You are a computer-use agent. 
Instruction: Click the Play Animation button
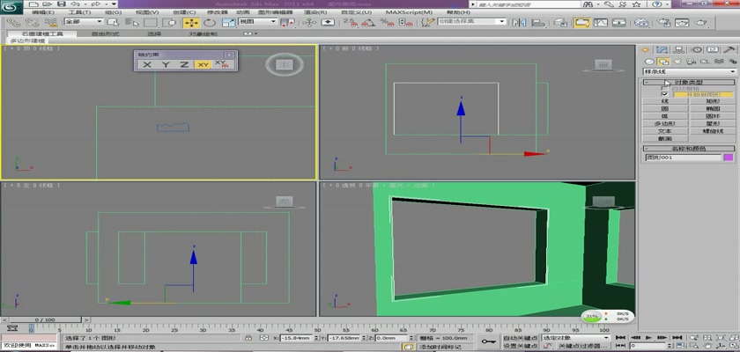click(649, 337)
